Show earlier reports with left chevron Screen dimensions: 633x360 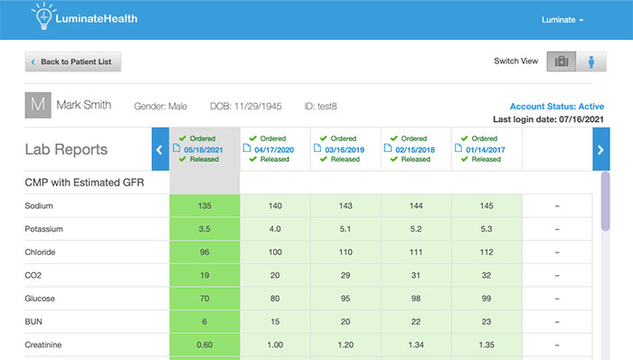coord(160,149)
